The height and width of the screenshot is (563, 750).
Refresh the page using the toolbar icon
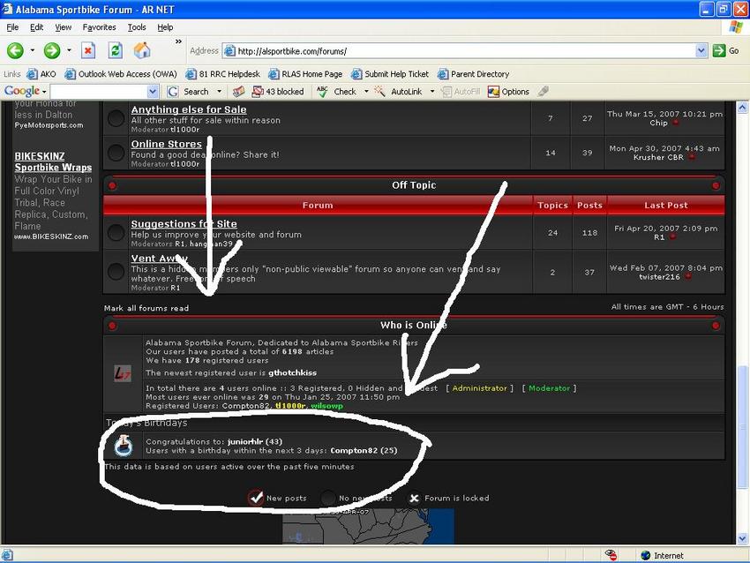point(116,50)
